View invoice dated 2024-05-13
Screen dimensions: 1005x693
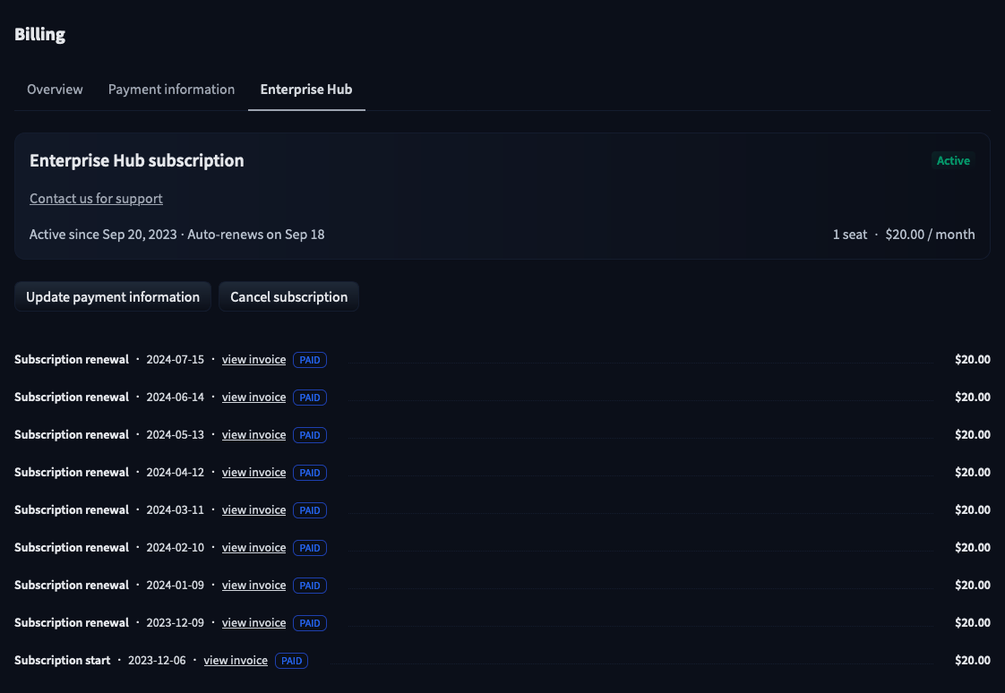click(253, 435)
